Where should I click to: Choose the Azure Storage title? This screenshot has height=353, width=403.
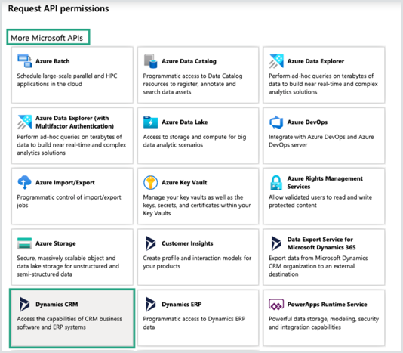pyautogui.click(x=56, y=243)
